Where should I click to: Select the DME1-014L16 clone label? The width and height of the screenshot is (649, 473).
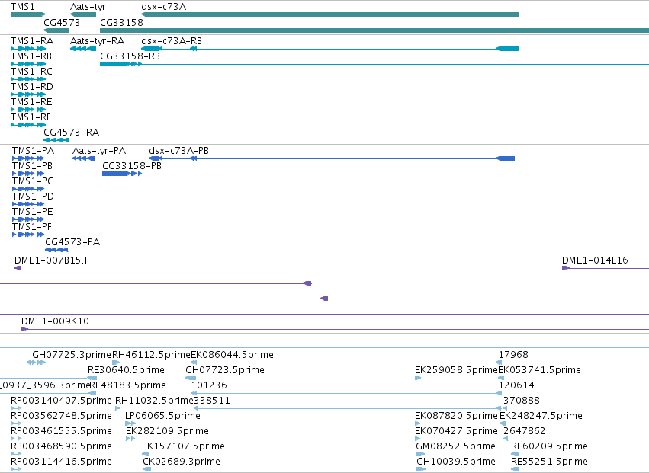point(595,260)
